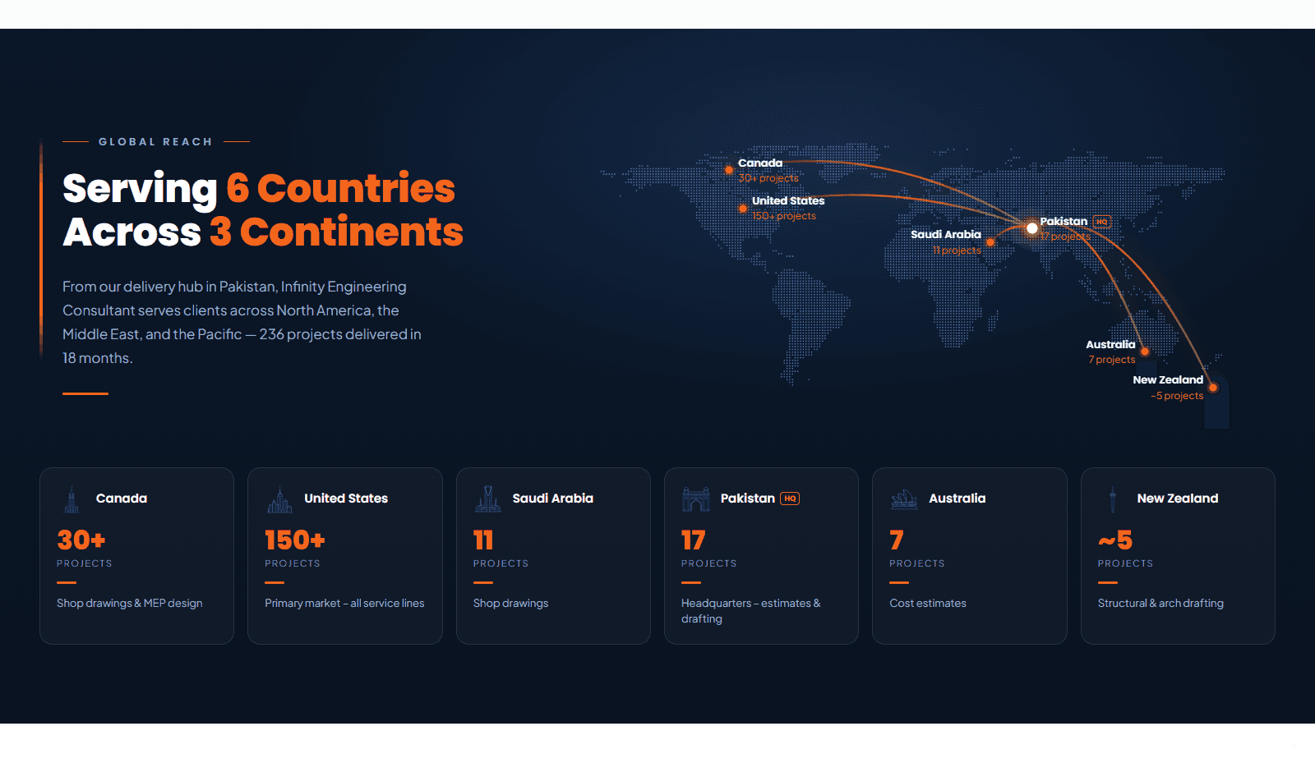Click the Opera House icon in the Australia card
Image resolution: width=1315 pixels, height=772 pixels.
[904, 499]
